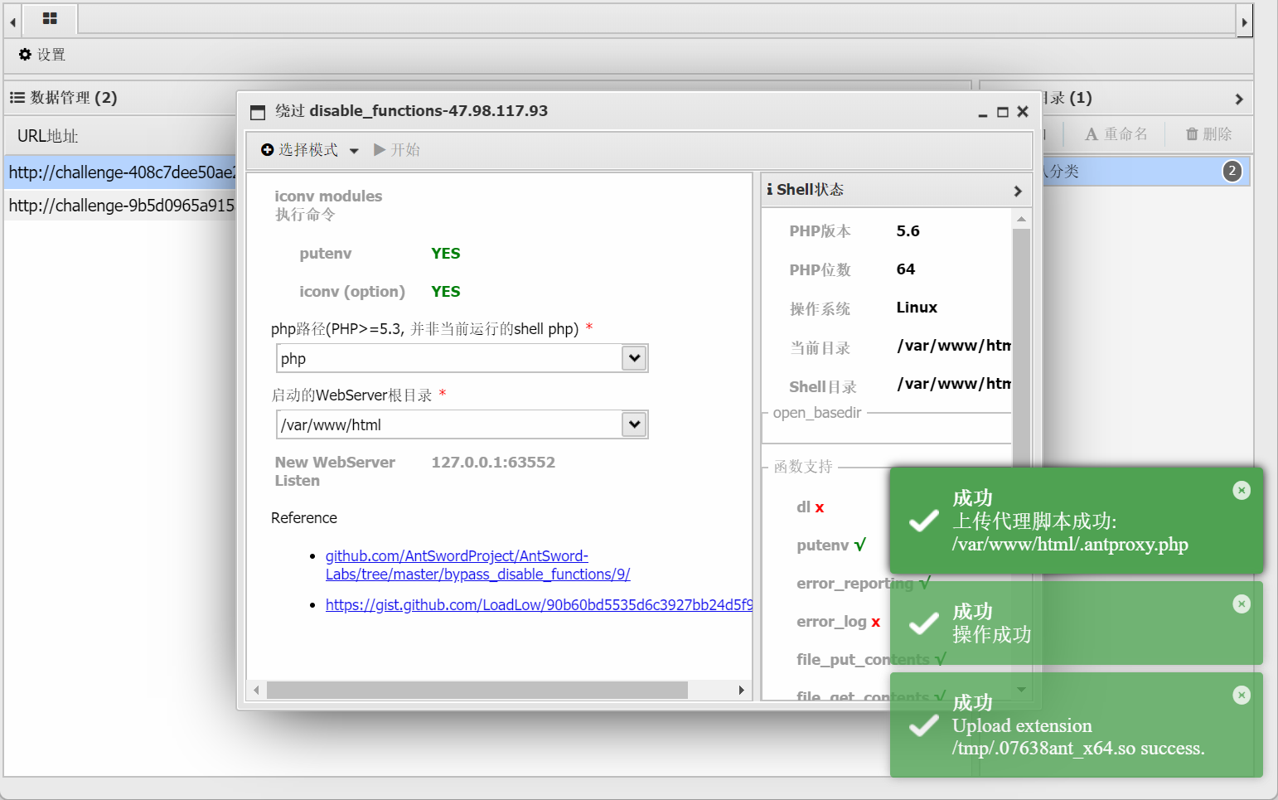
Task: Click the 数据管理 list icon
Action: [16, 97]
